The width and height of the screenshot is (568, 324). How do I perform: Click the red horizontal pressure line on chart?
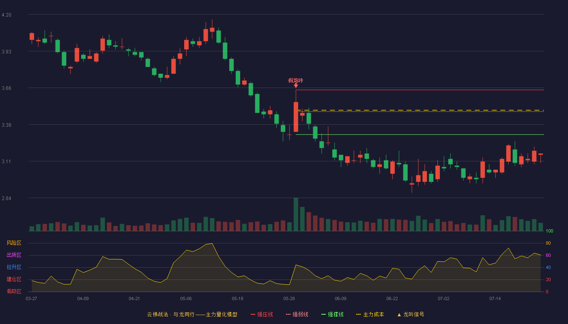[x=420, y=90]
